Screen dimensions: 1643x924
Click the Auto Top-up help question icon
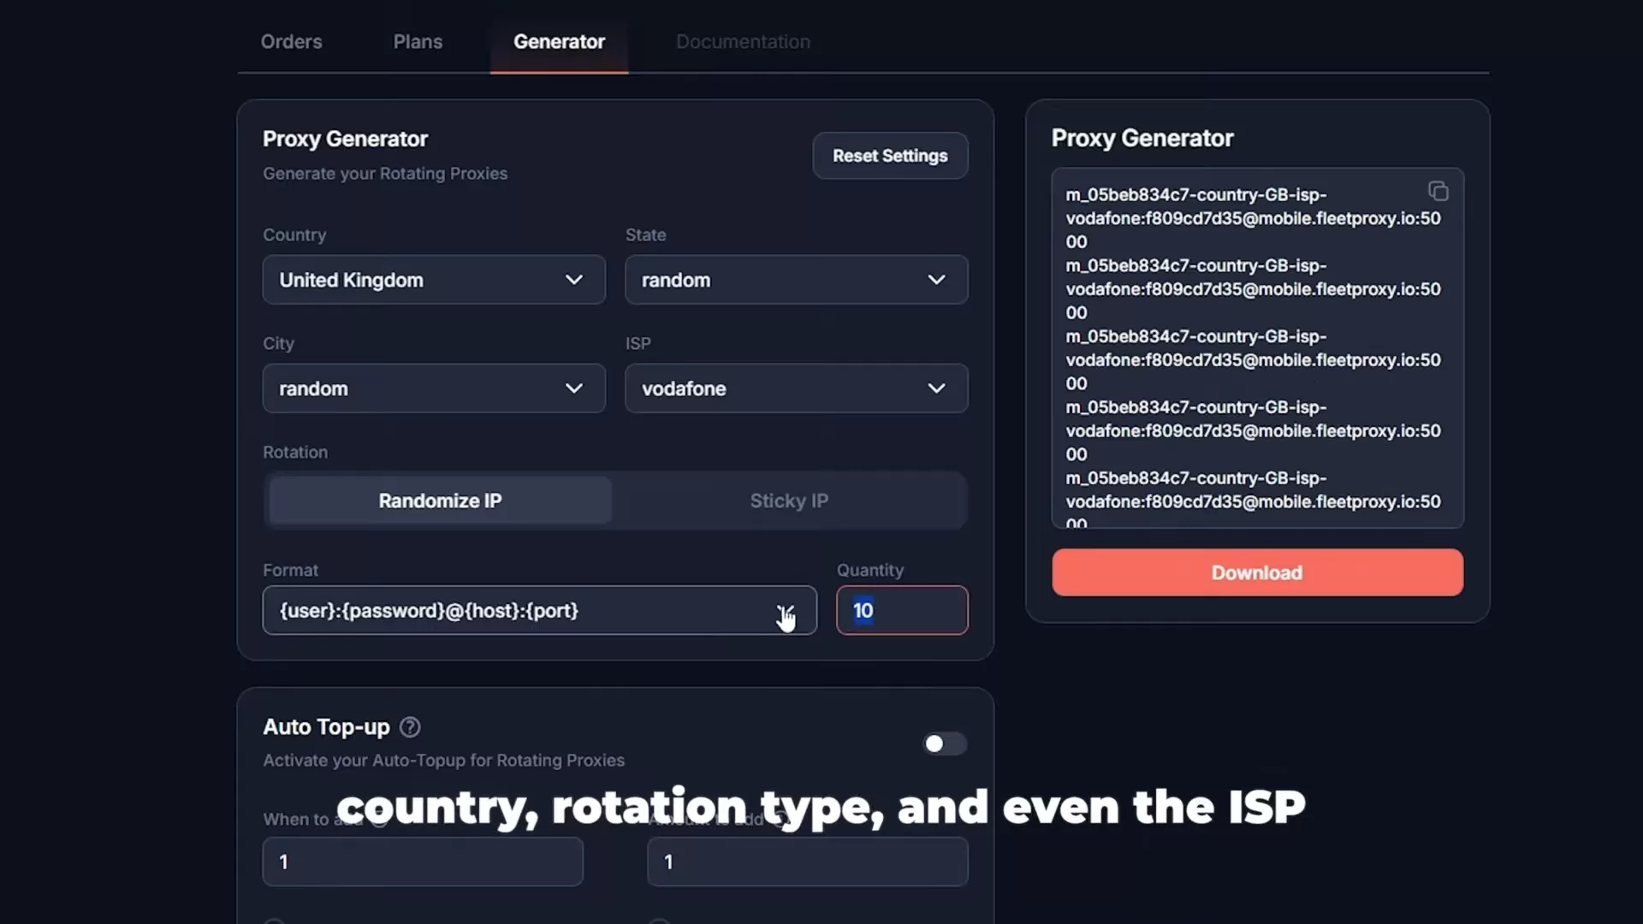coord(410,727)
